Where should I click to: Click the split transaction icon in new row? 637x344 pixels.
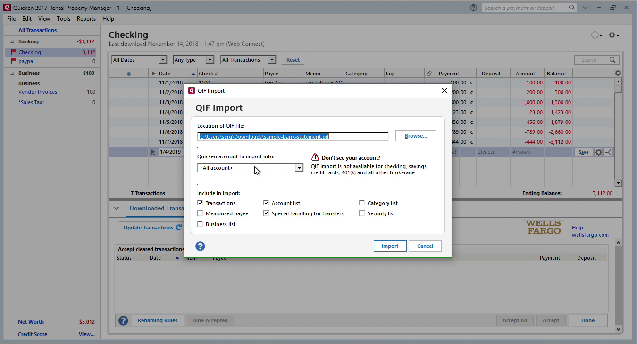click(x=608, y=152)
